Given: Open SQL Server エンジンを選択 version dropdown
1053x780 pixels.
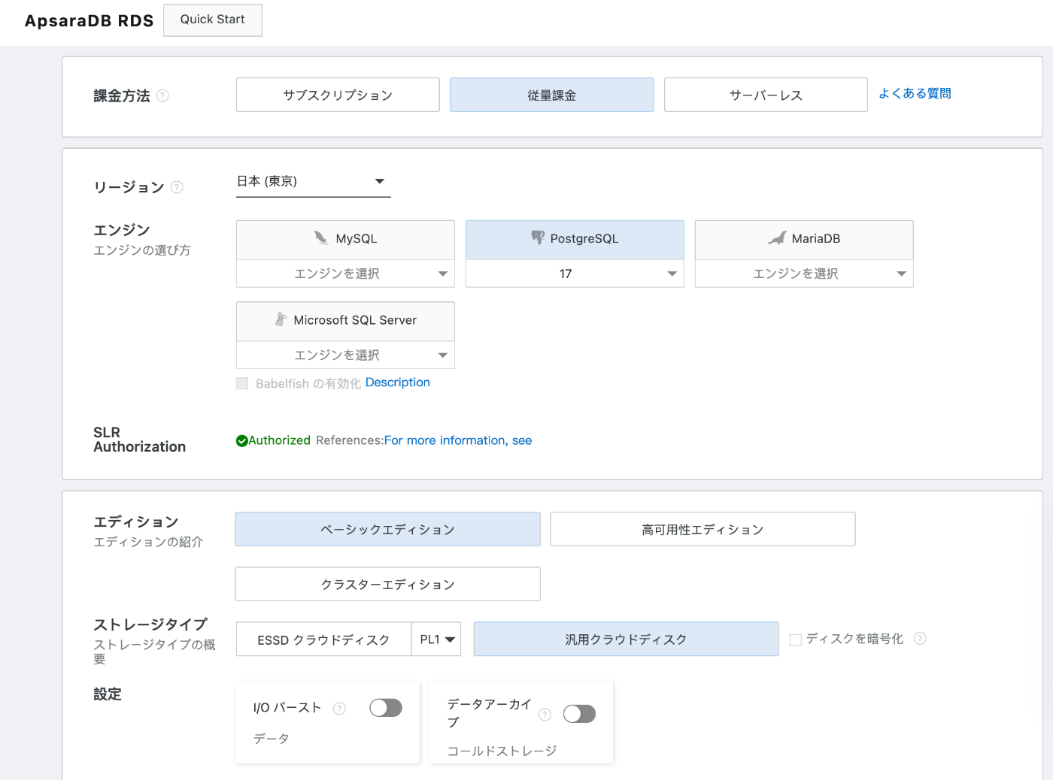Looking at the screenshot, I should (345, 355).
